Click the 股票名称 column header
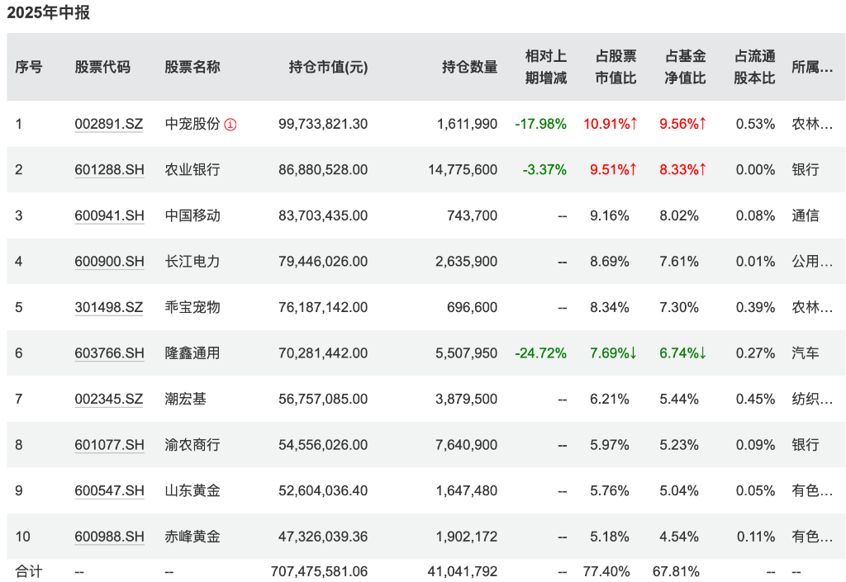 (x=192, y=67)
